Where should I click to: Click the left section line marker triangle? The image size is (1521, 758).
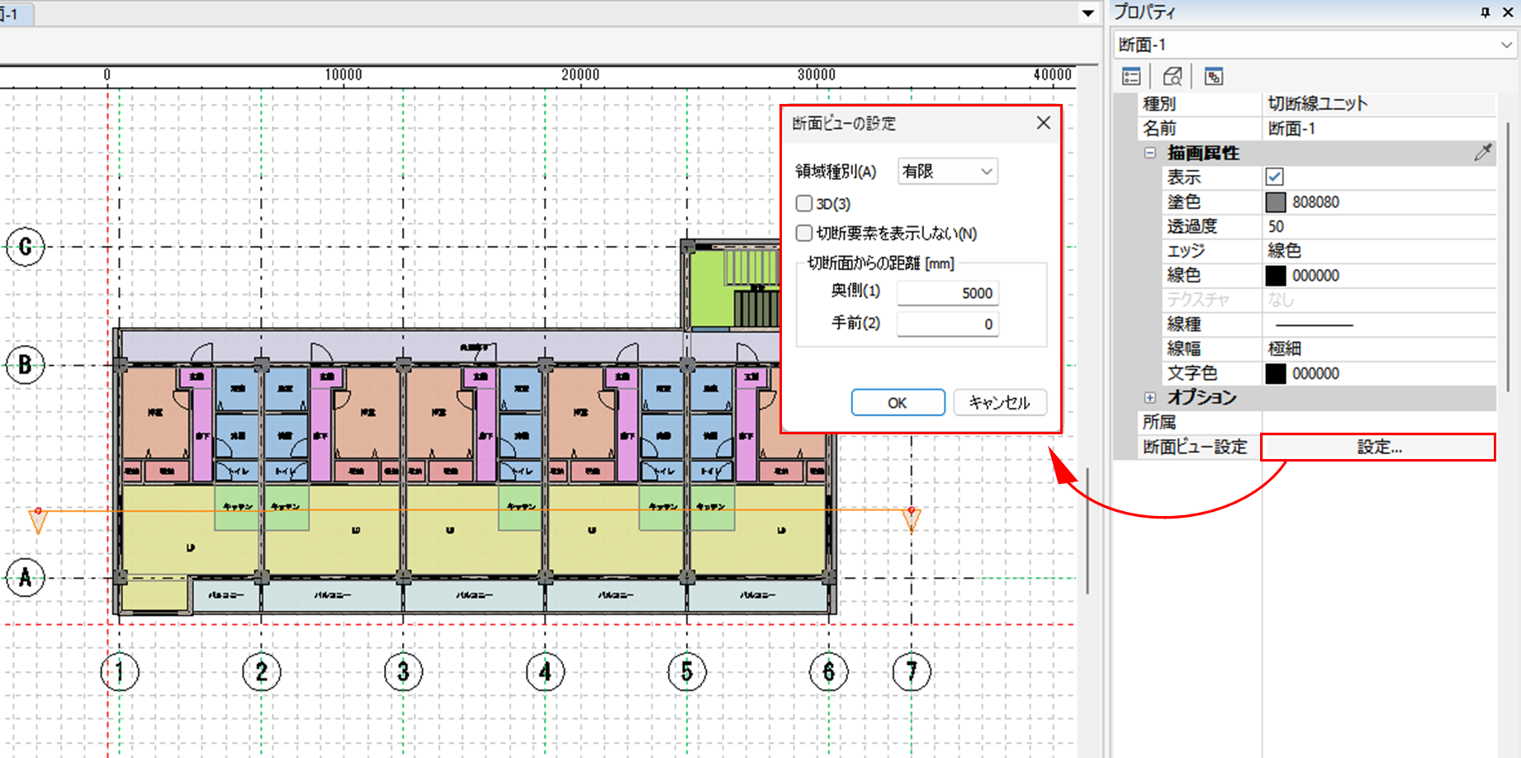[x=38, y=520]
